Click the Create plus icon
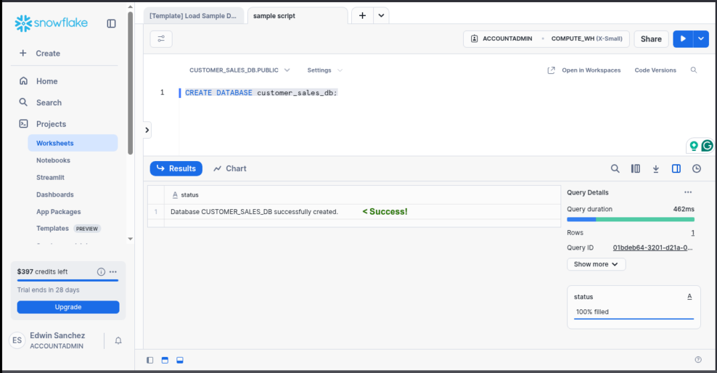The width and height of the screenshot is (717, 373). pos(23,53)
